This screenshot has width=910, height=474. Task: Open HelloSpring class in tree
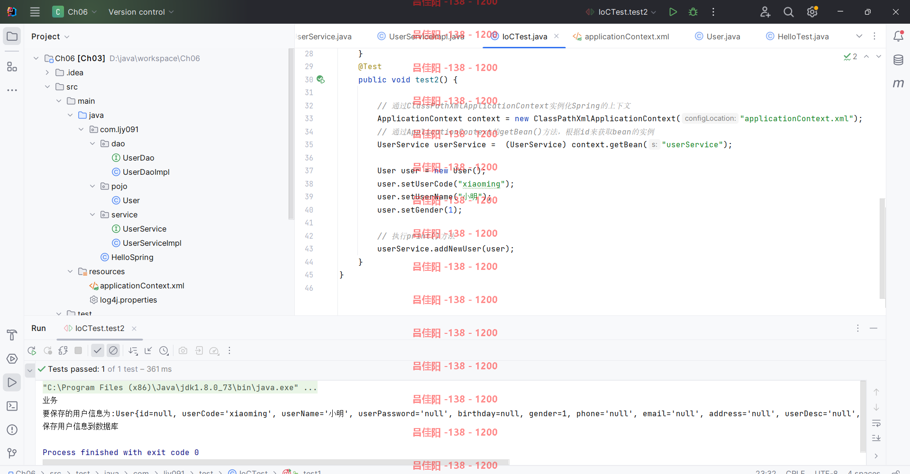[127, 257]
